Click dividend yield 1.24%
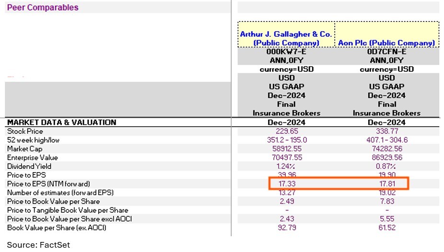The image size is (444, 252). pyautogui.click(x=286, y=166)
